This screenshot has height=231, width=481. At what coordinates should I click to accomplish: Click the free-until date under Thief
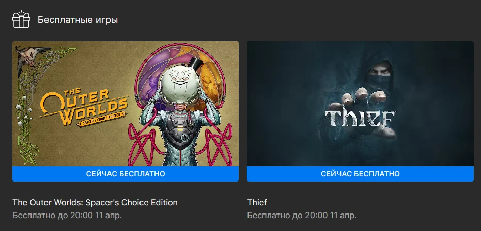[302, 215]
